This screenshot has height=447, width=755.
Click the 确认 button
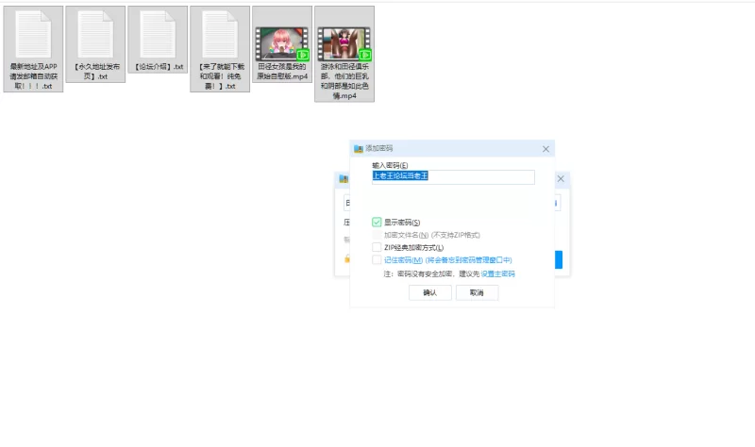tap(430, 292)
